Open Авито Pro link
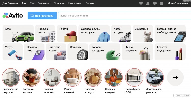 coord(28,3)
